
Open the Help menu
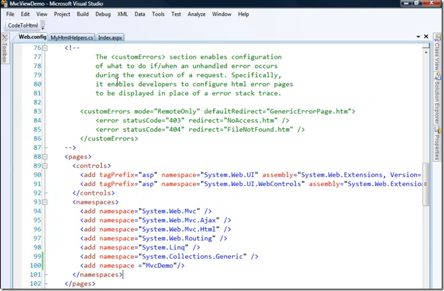coord(243,14)
